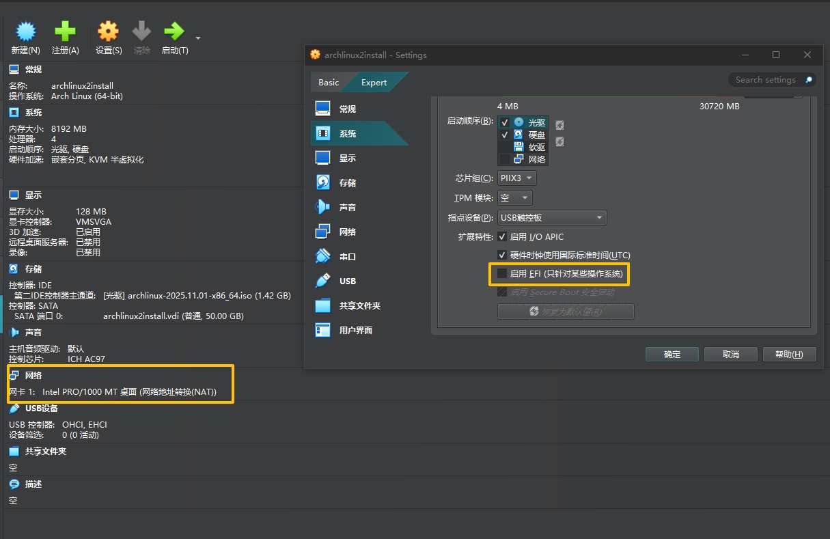Open the Settings (设置) gear icon
The image size is (830, 539).
(x=108, y=31)
